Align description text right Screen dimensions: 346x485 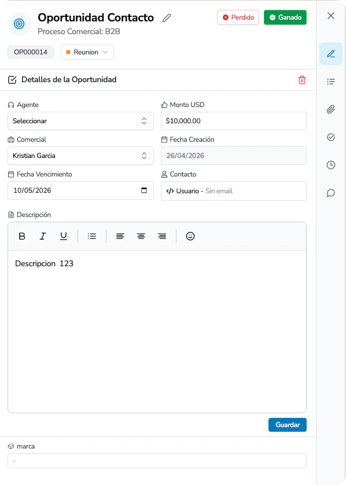(162, 236)
